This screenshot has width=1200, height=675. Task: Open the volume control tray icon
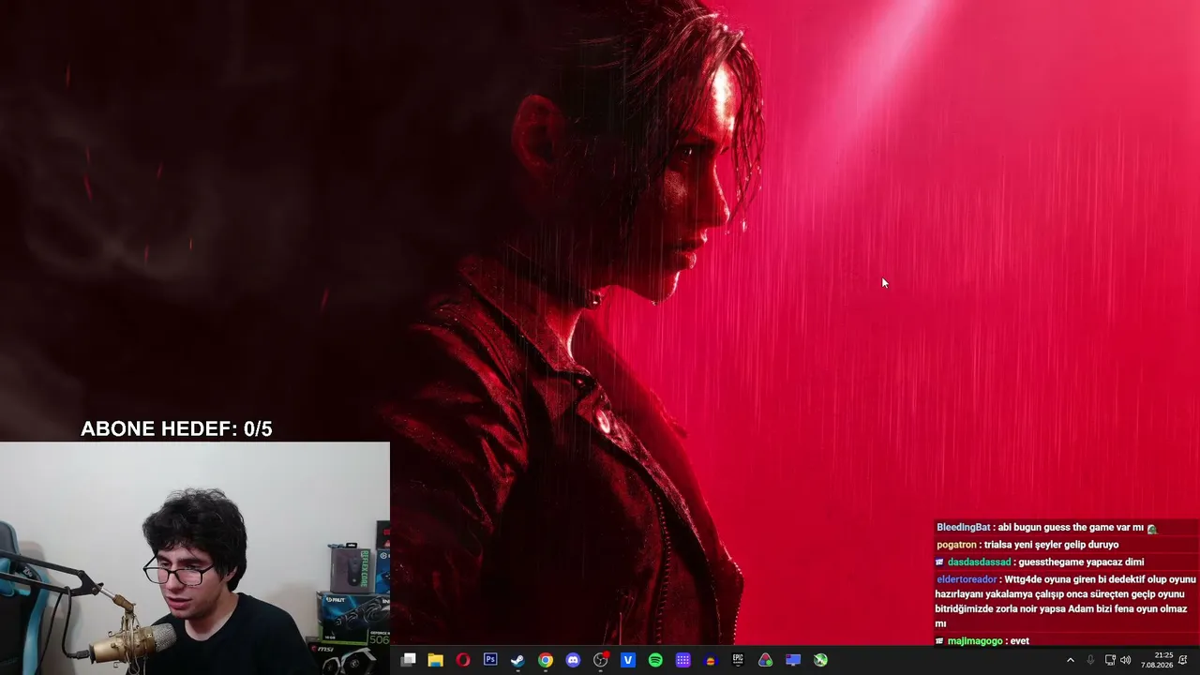point(1126,660)
